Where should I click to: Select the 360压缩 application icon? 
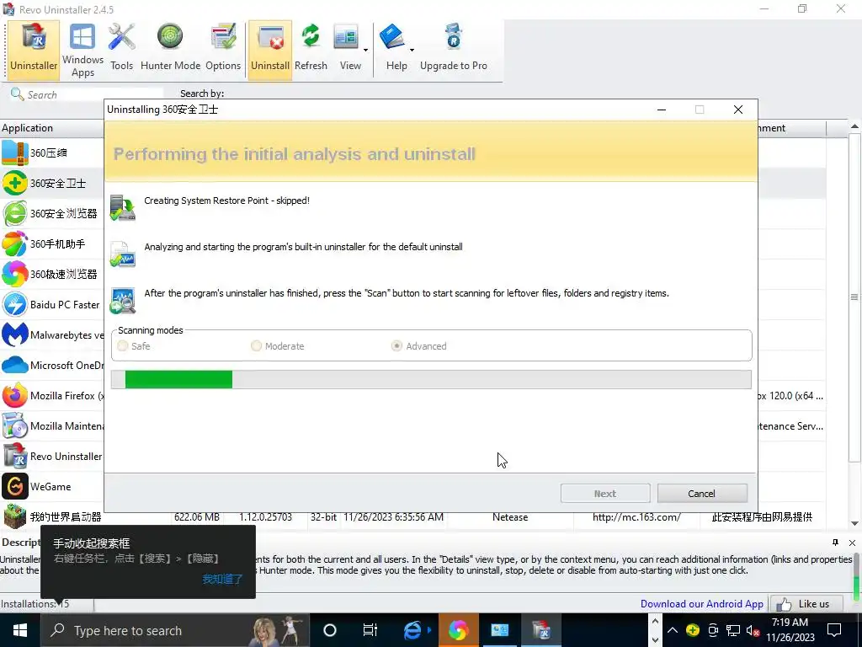point(15,153)
